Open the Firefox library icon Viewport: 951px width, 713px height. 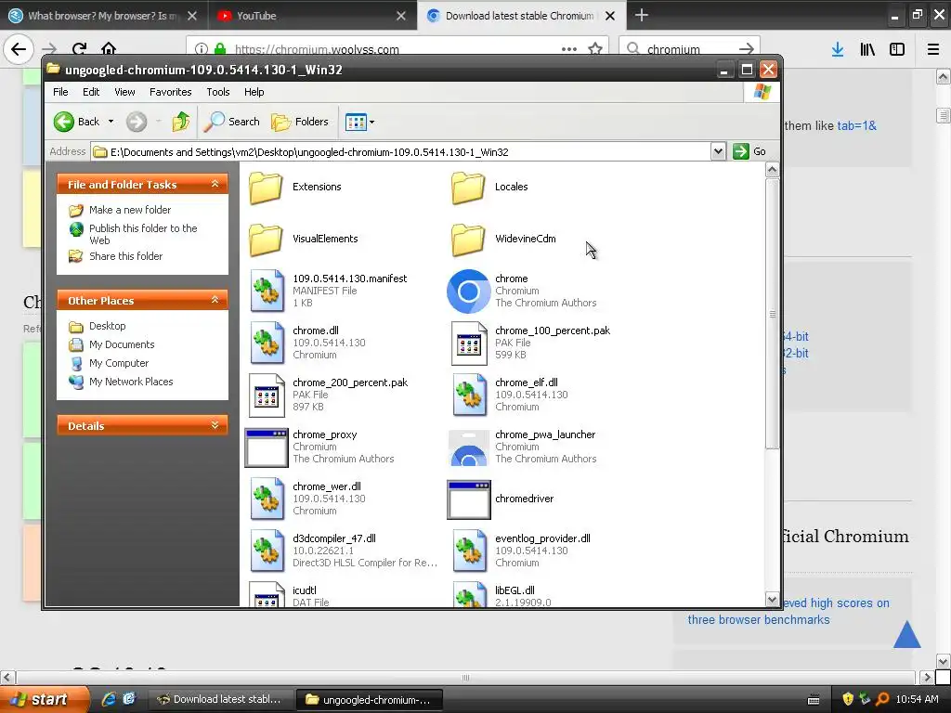[x=867, y=49]
